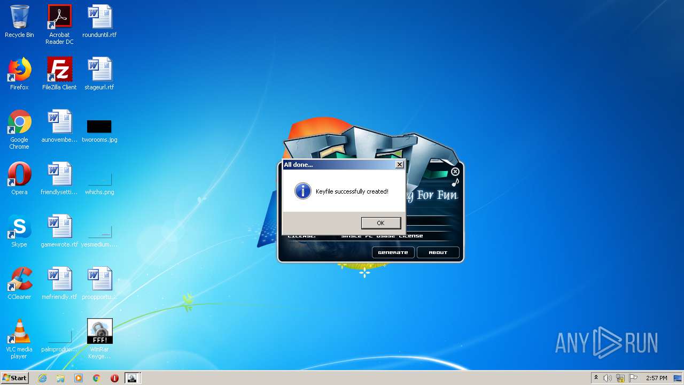684x385 pixels.
Task: Click the info icon in dialog
Action: coord(302,191)
